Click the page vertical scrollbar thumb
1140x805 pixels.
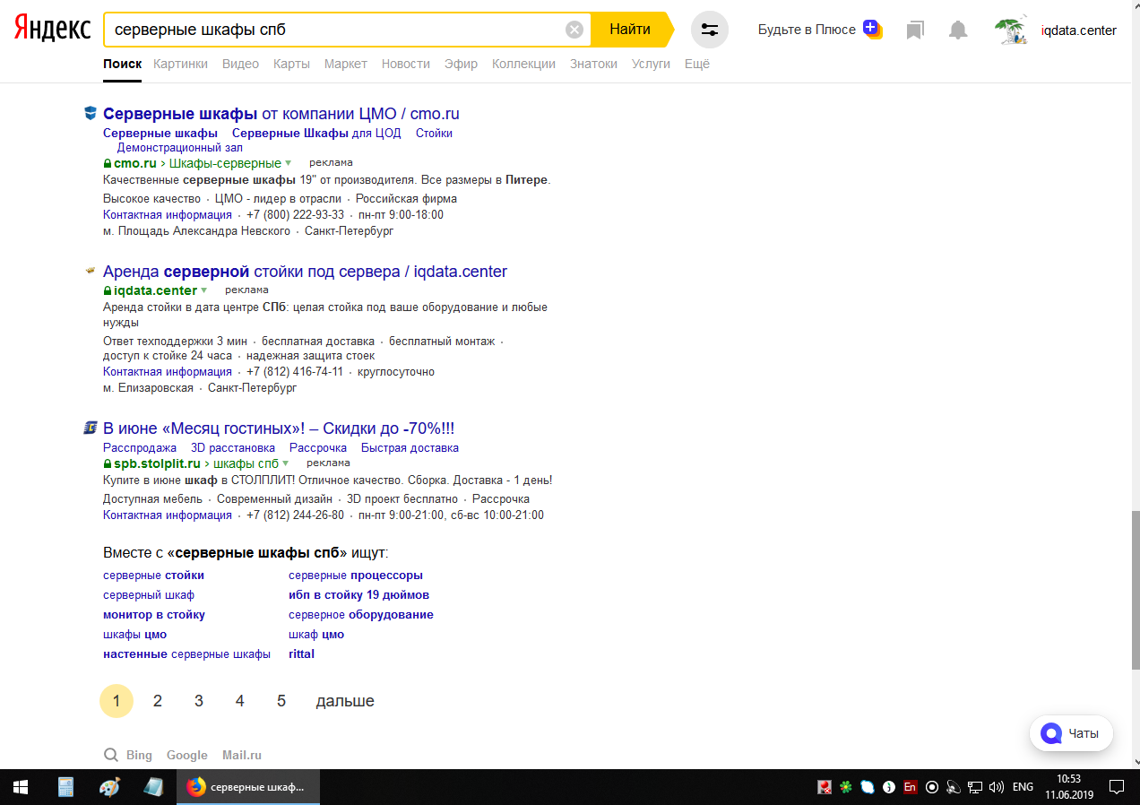pyautogui.click(x=1136, y=591)
